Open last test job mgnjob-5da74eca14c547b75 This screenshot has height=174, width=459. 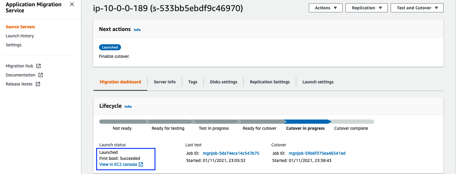pyautogui.click(x=231, y=153)
